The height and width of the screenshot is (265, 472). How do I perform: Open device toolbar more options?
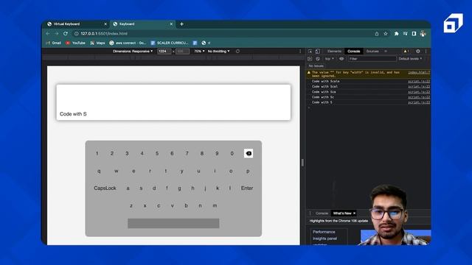click(300, 52)
